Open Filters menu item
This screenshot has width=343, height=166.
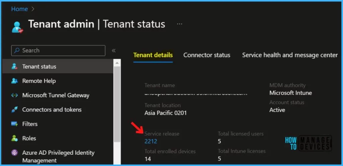(x=58, y=124)
